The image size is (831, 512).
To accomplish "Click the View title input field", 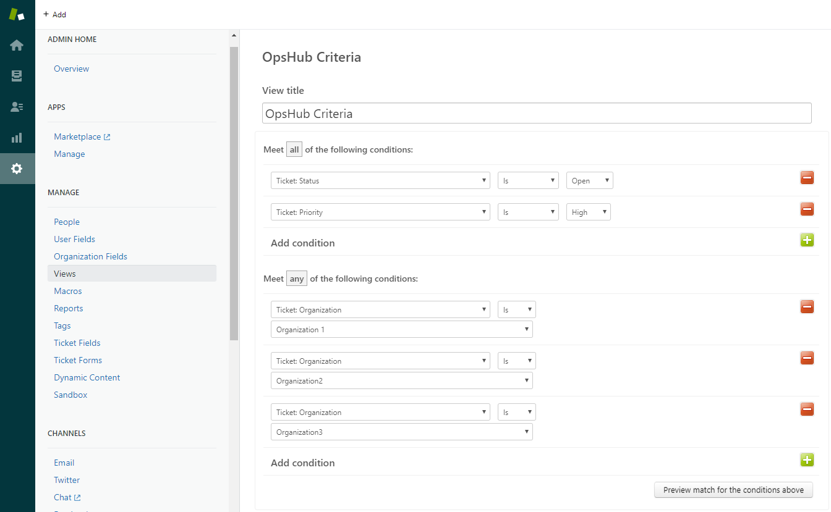I will click(536, 114).
